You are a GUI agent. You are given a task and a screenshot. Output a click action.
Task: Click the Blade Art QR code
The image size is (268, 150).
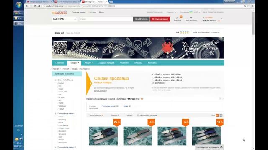60,48
